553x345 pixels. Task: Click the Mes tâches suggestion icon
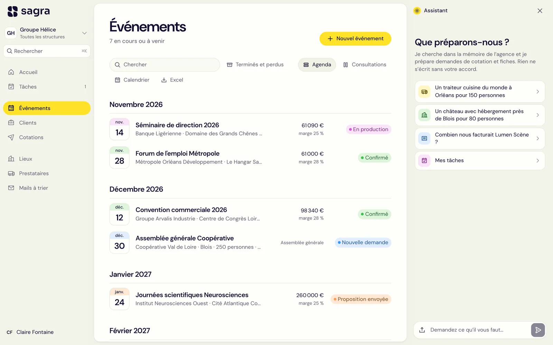424,160
